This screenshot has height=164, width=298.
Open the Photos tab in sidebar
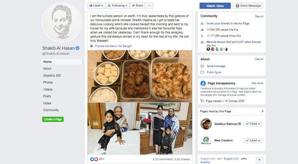tap(48, 82)
